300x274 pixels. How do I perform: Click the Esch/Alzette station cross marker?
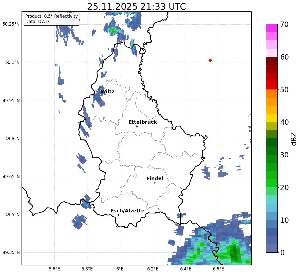(118, 215)
